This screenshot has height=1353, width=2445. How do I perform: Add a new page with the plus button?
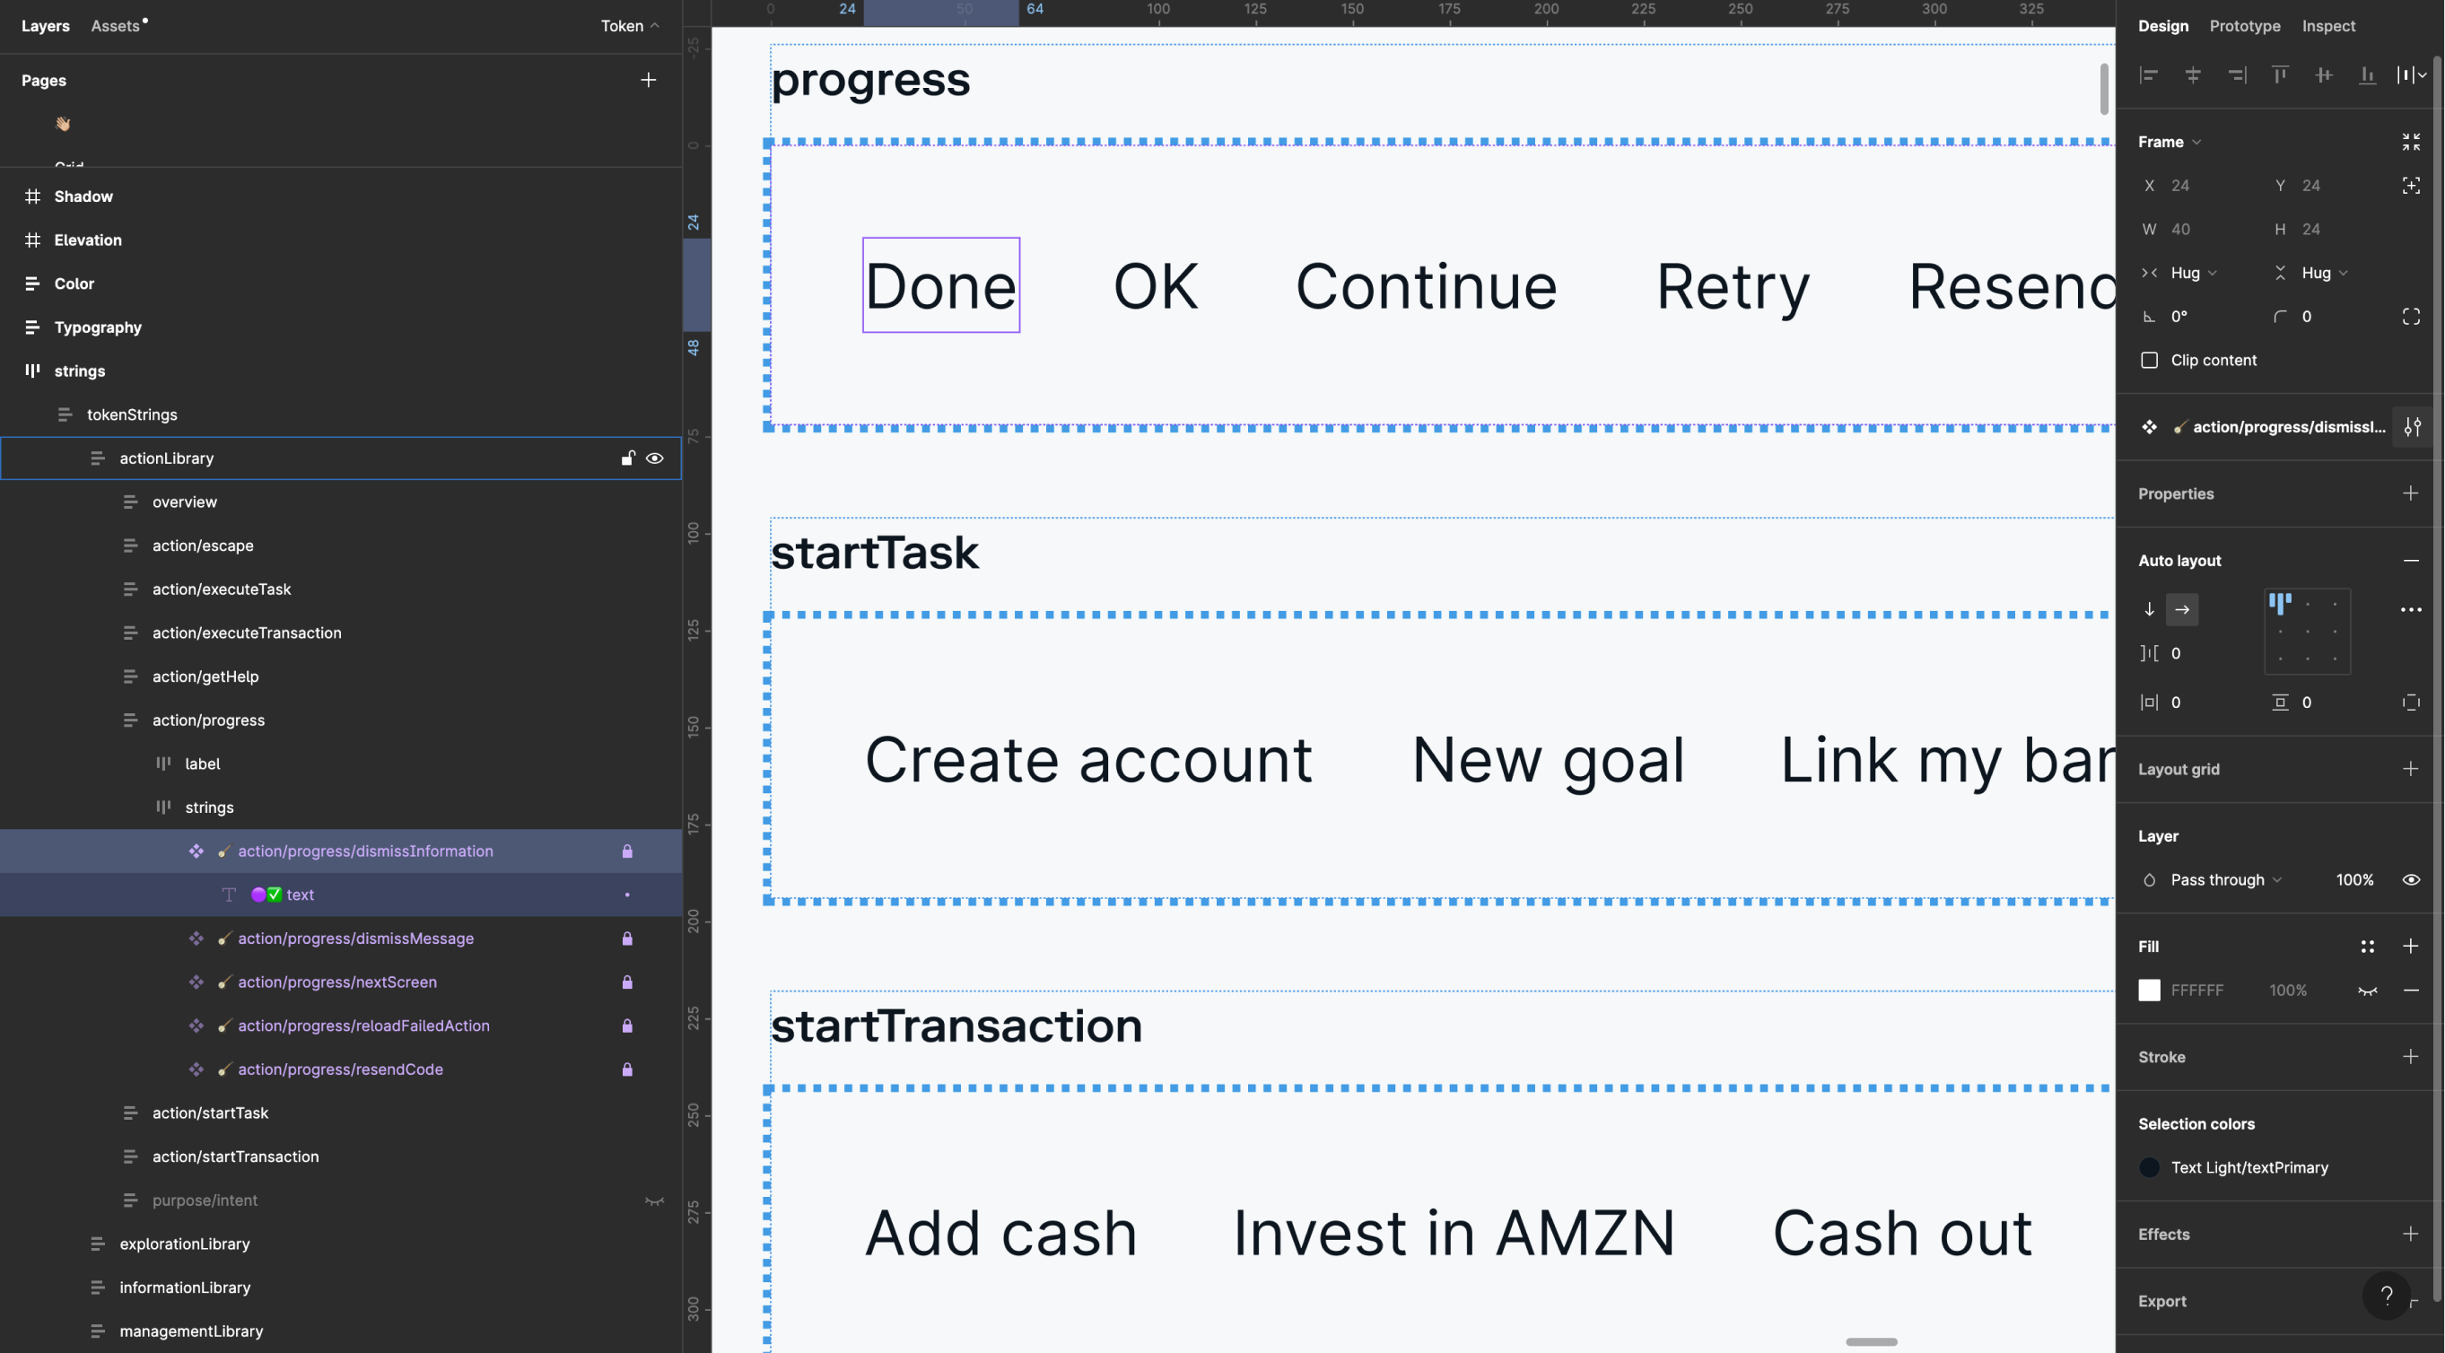point(649,80)
